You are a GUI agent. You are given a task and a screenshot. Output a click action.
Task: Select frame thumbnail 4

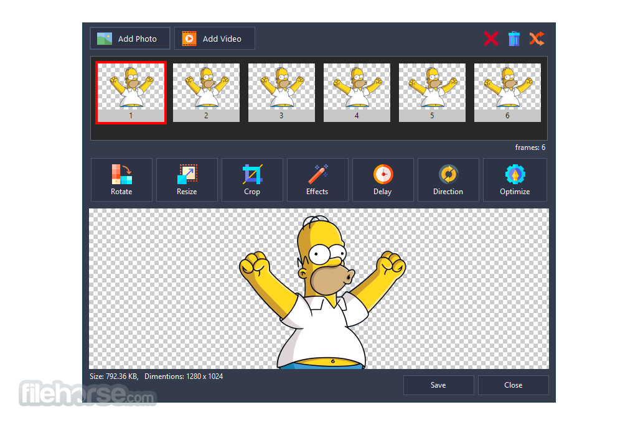tap(357, 93)
